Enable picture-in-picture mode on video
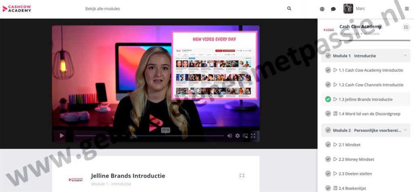 pyautogui.click(x=245, y=136)
